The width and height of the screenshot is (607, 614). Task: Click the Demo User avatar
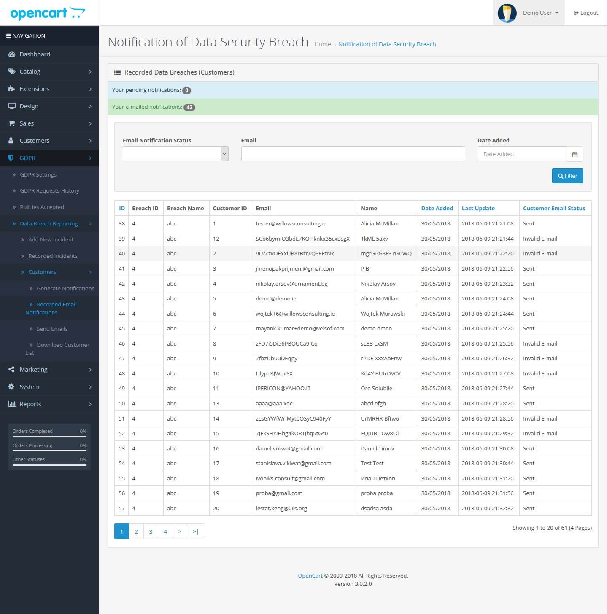click(507, 13)
